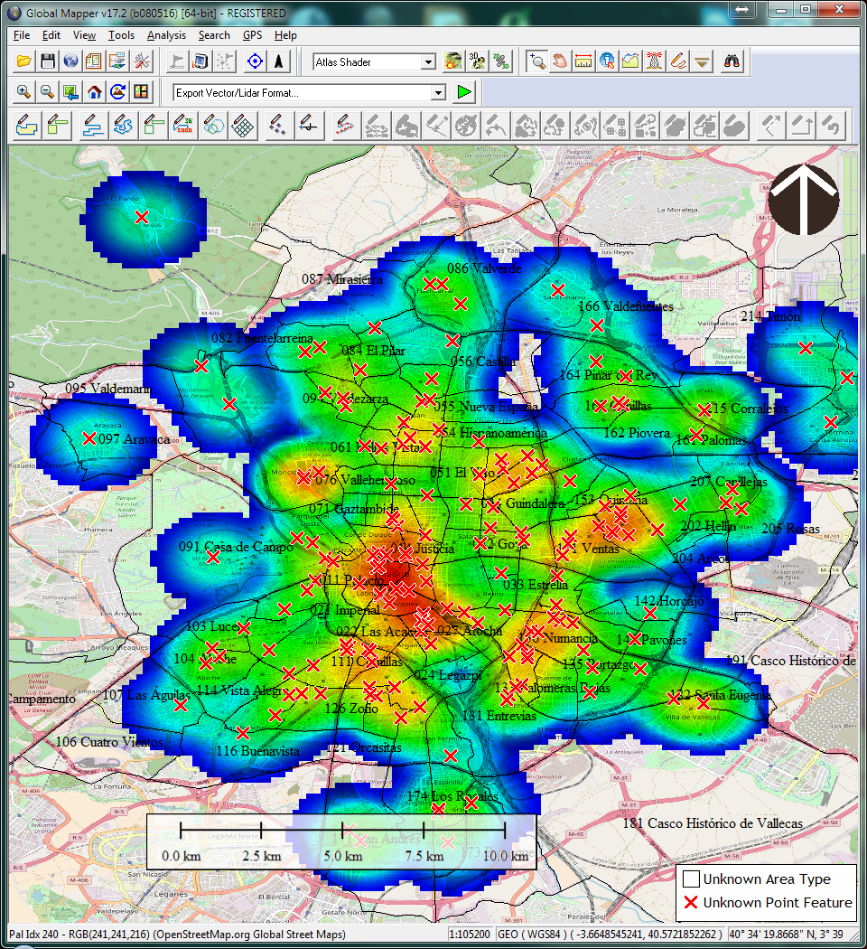Launch View Shed analysis with antenna icon
This screenshot has width=867, height=949.
click(x=654, y=61)
